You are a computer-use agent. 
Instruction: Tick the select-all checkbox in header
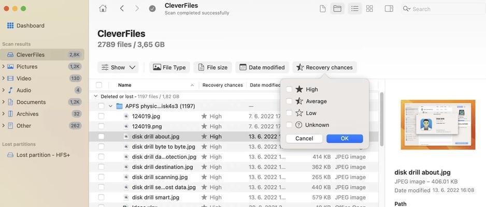pos(99,85)
